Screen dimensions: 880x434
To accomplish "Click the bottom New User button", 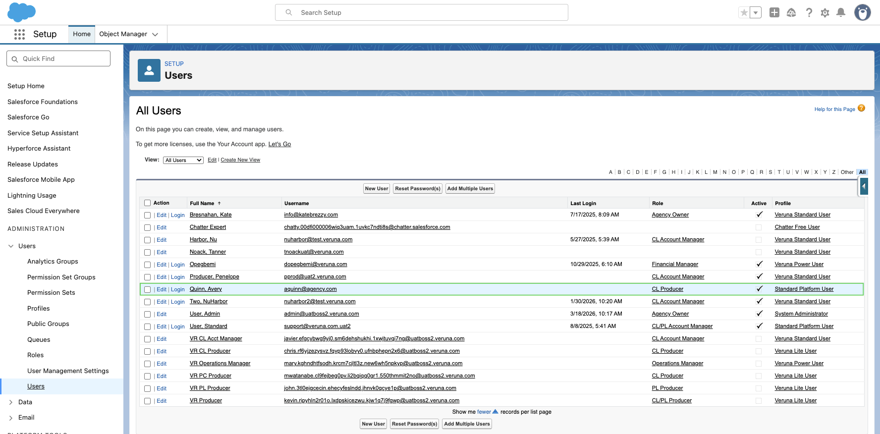I will 374,424.
